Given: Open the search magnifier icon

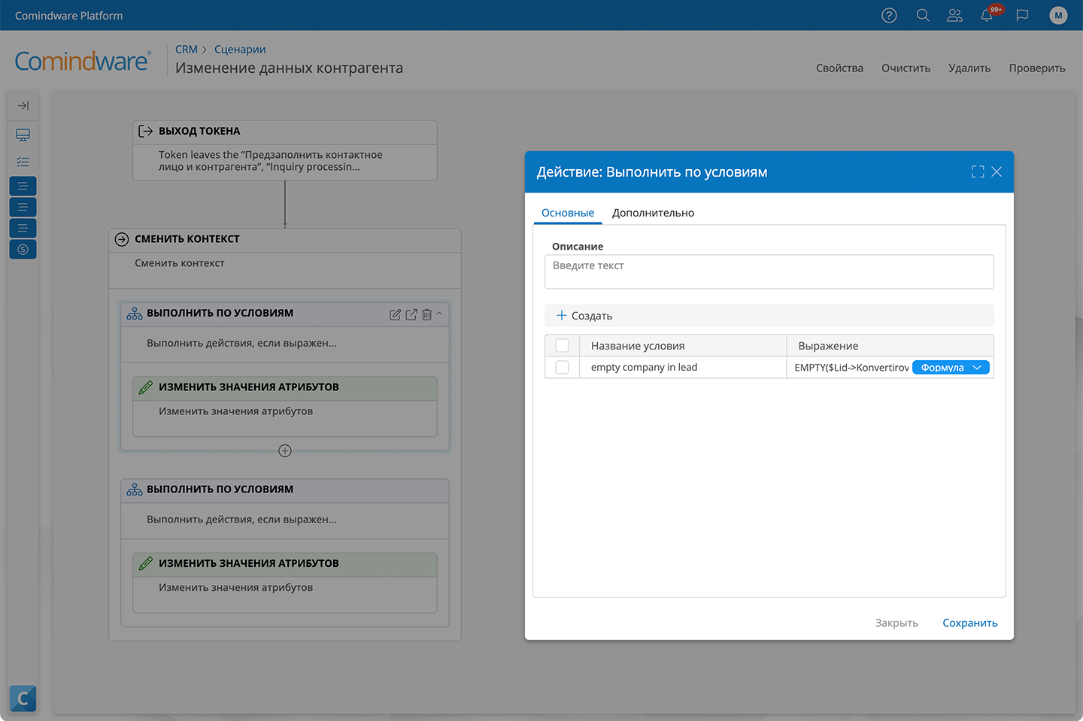Looking at the screenshot, I should [923, 15].
